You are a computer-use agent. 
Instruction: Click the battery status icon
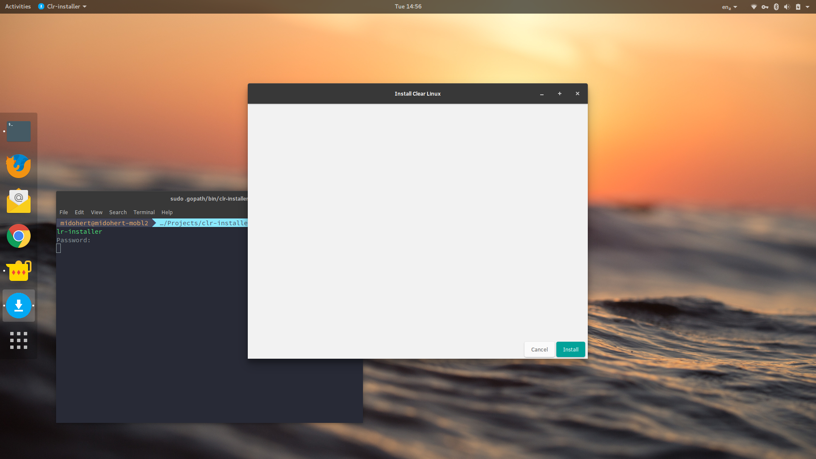[x=798, y=7]
